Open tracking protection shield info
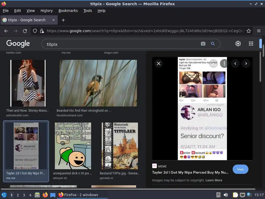Screen dimensions: 265x199 click(x=35, y=31)
